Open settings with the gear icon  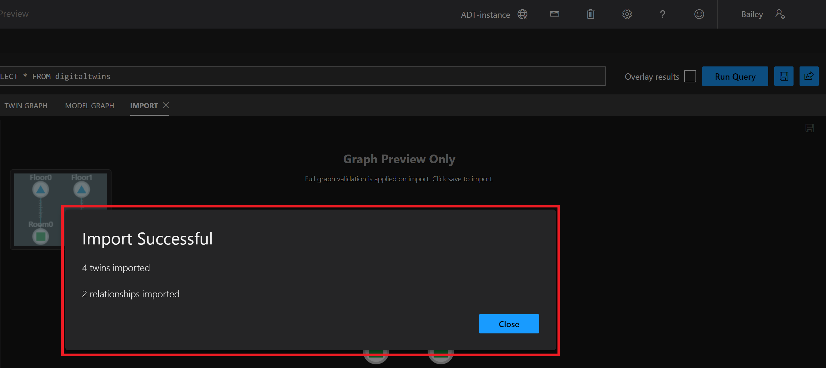627,14
